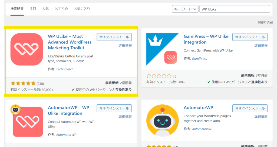Screen dimensions: 277x147
Task: Click the 最終更新: 3か月前 text
Action: [254, 75]
